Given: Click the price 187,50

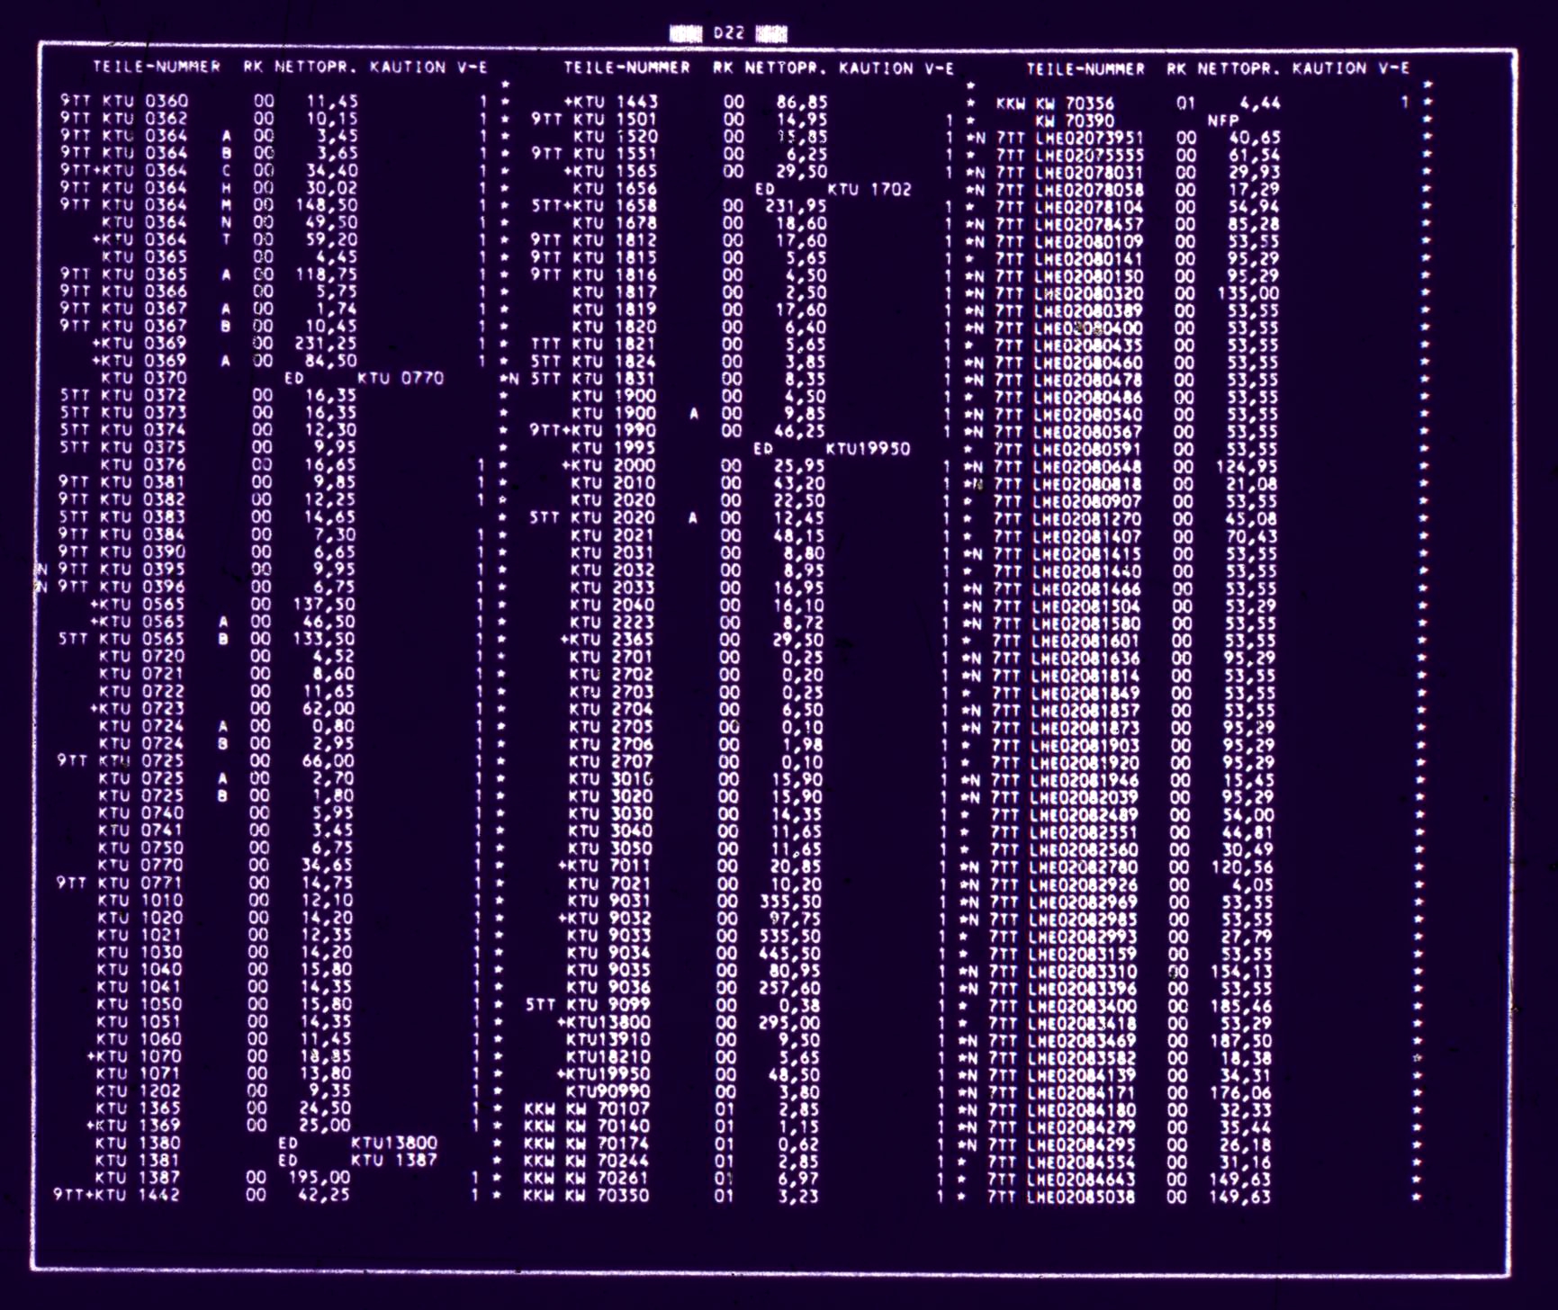Looking at the screenshot, I should [1240, 1041].
